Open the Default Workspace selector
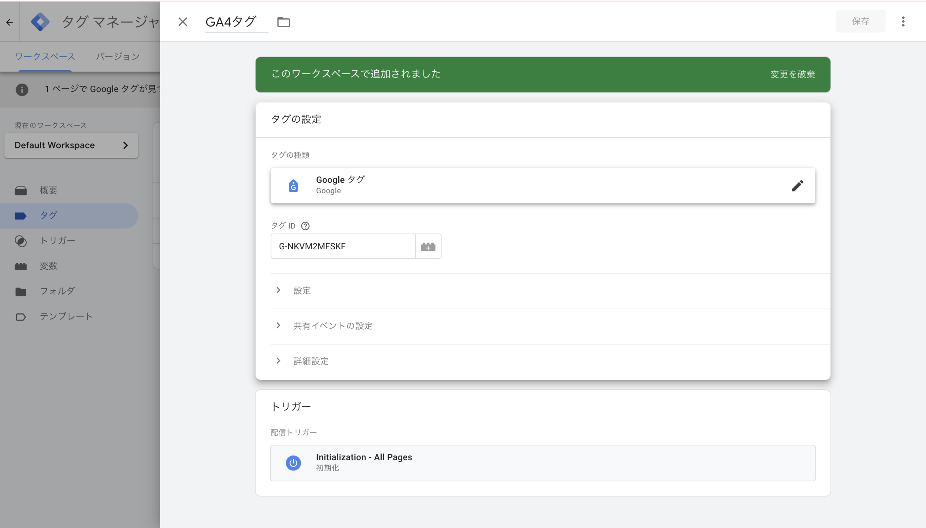The height and width of the screenshot is (528, 926). (71, 145)
